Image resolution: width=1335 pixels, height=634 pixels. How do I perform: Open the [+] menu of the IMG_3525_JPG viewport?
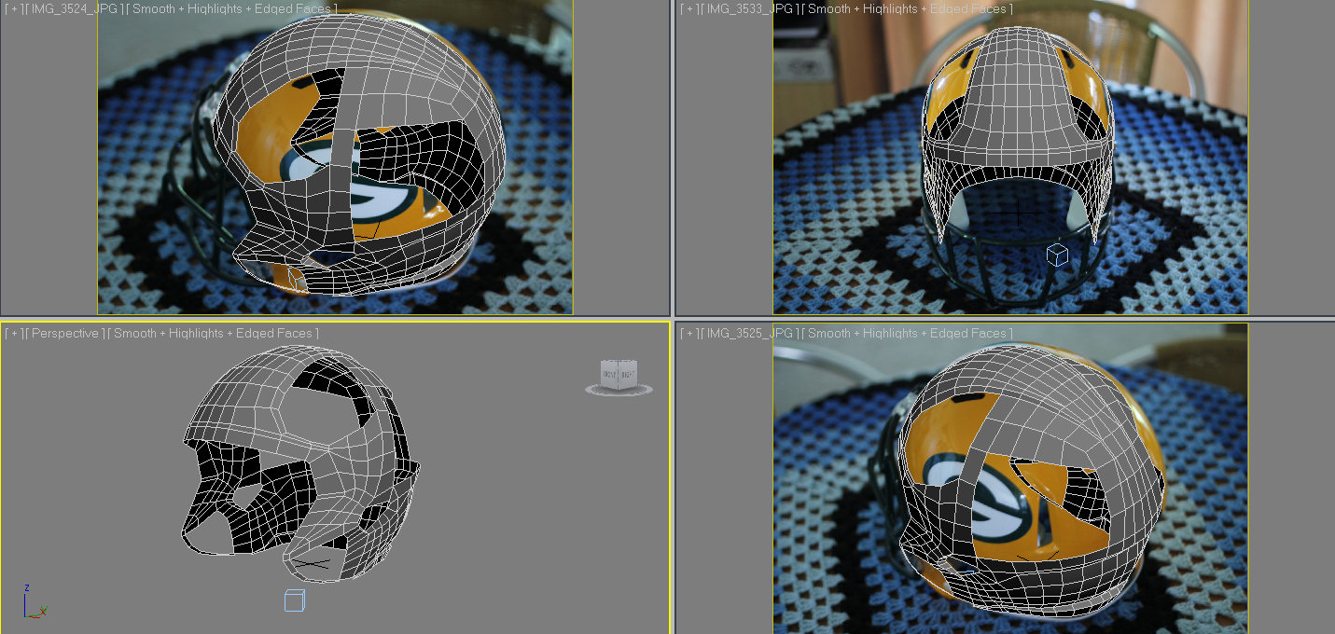pos(688,333)
